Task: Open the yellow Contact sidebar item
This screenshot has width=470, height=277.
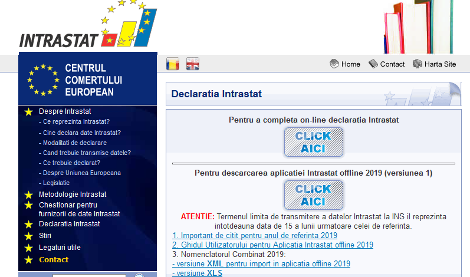Action: (x=54, y=260)
